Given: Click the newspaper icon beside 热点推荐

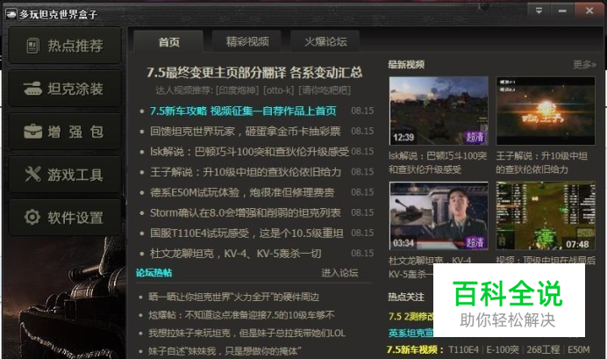Looking at the screenshot, I should (33, 47).
